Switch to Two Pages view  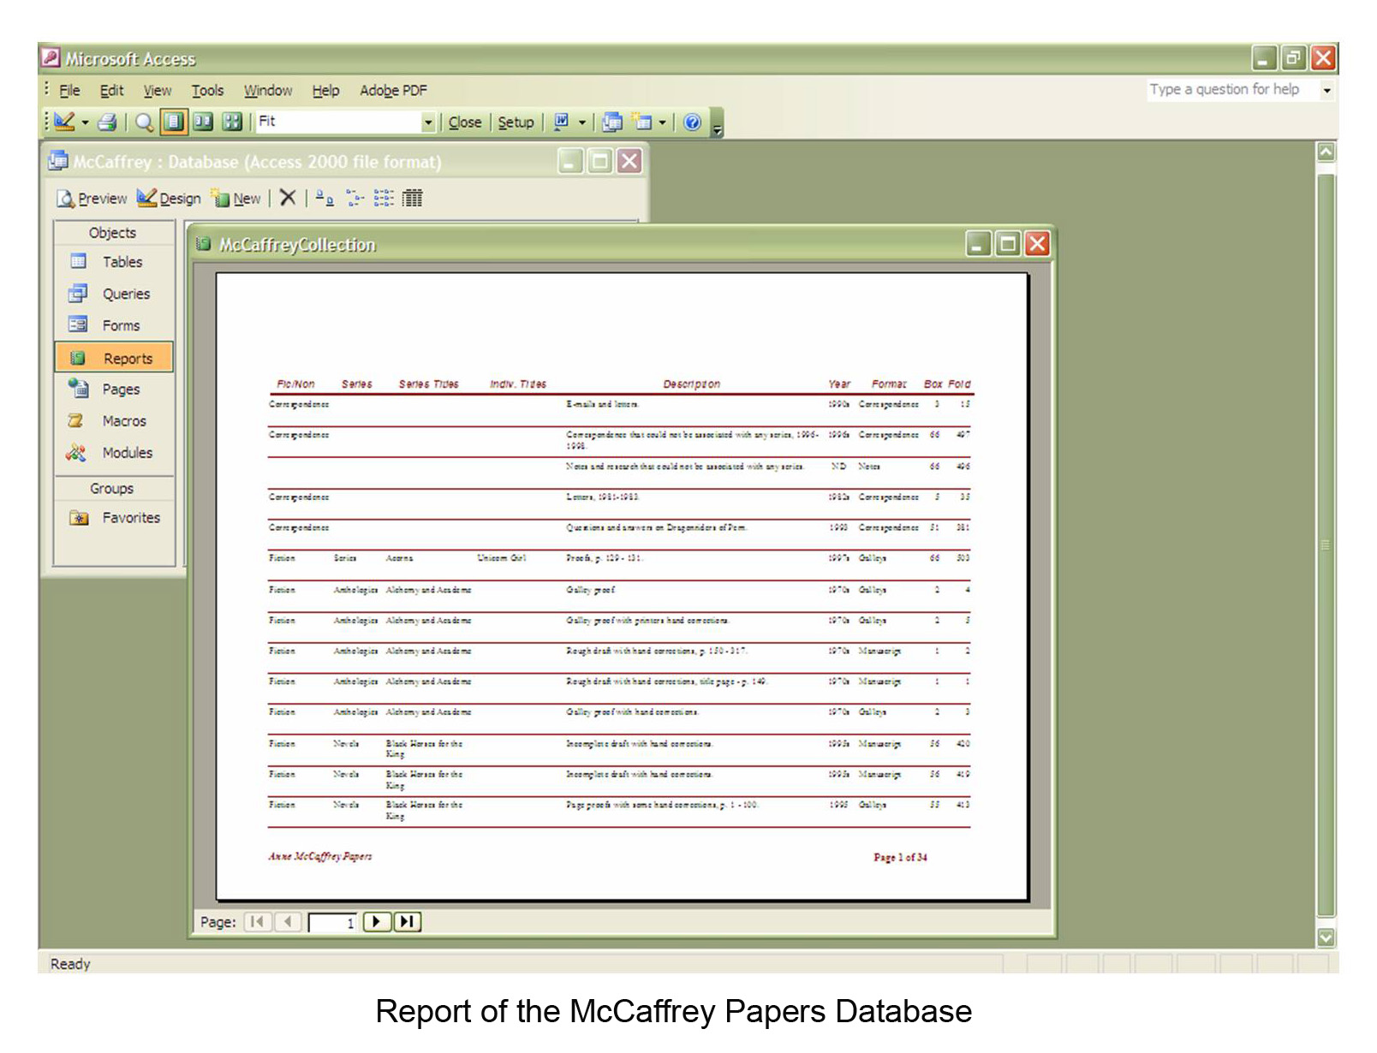point(203,122)
